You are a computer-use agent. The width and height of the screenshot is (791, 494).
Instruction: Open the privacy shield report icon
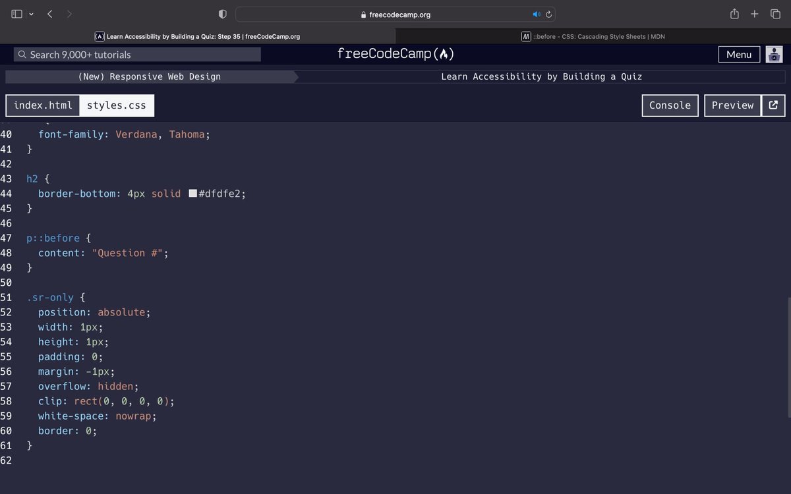223,14
